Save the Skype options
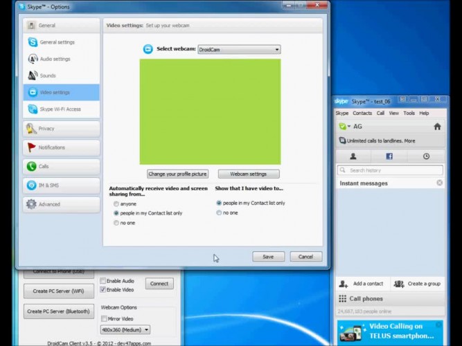 coord(269,257)
